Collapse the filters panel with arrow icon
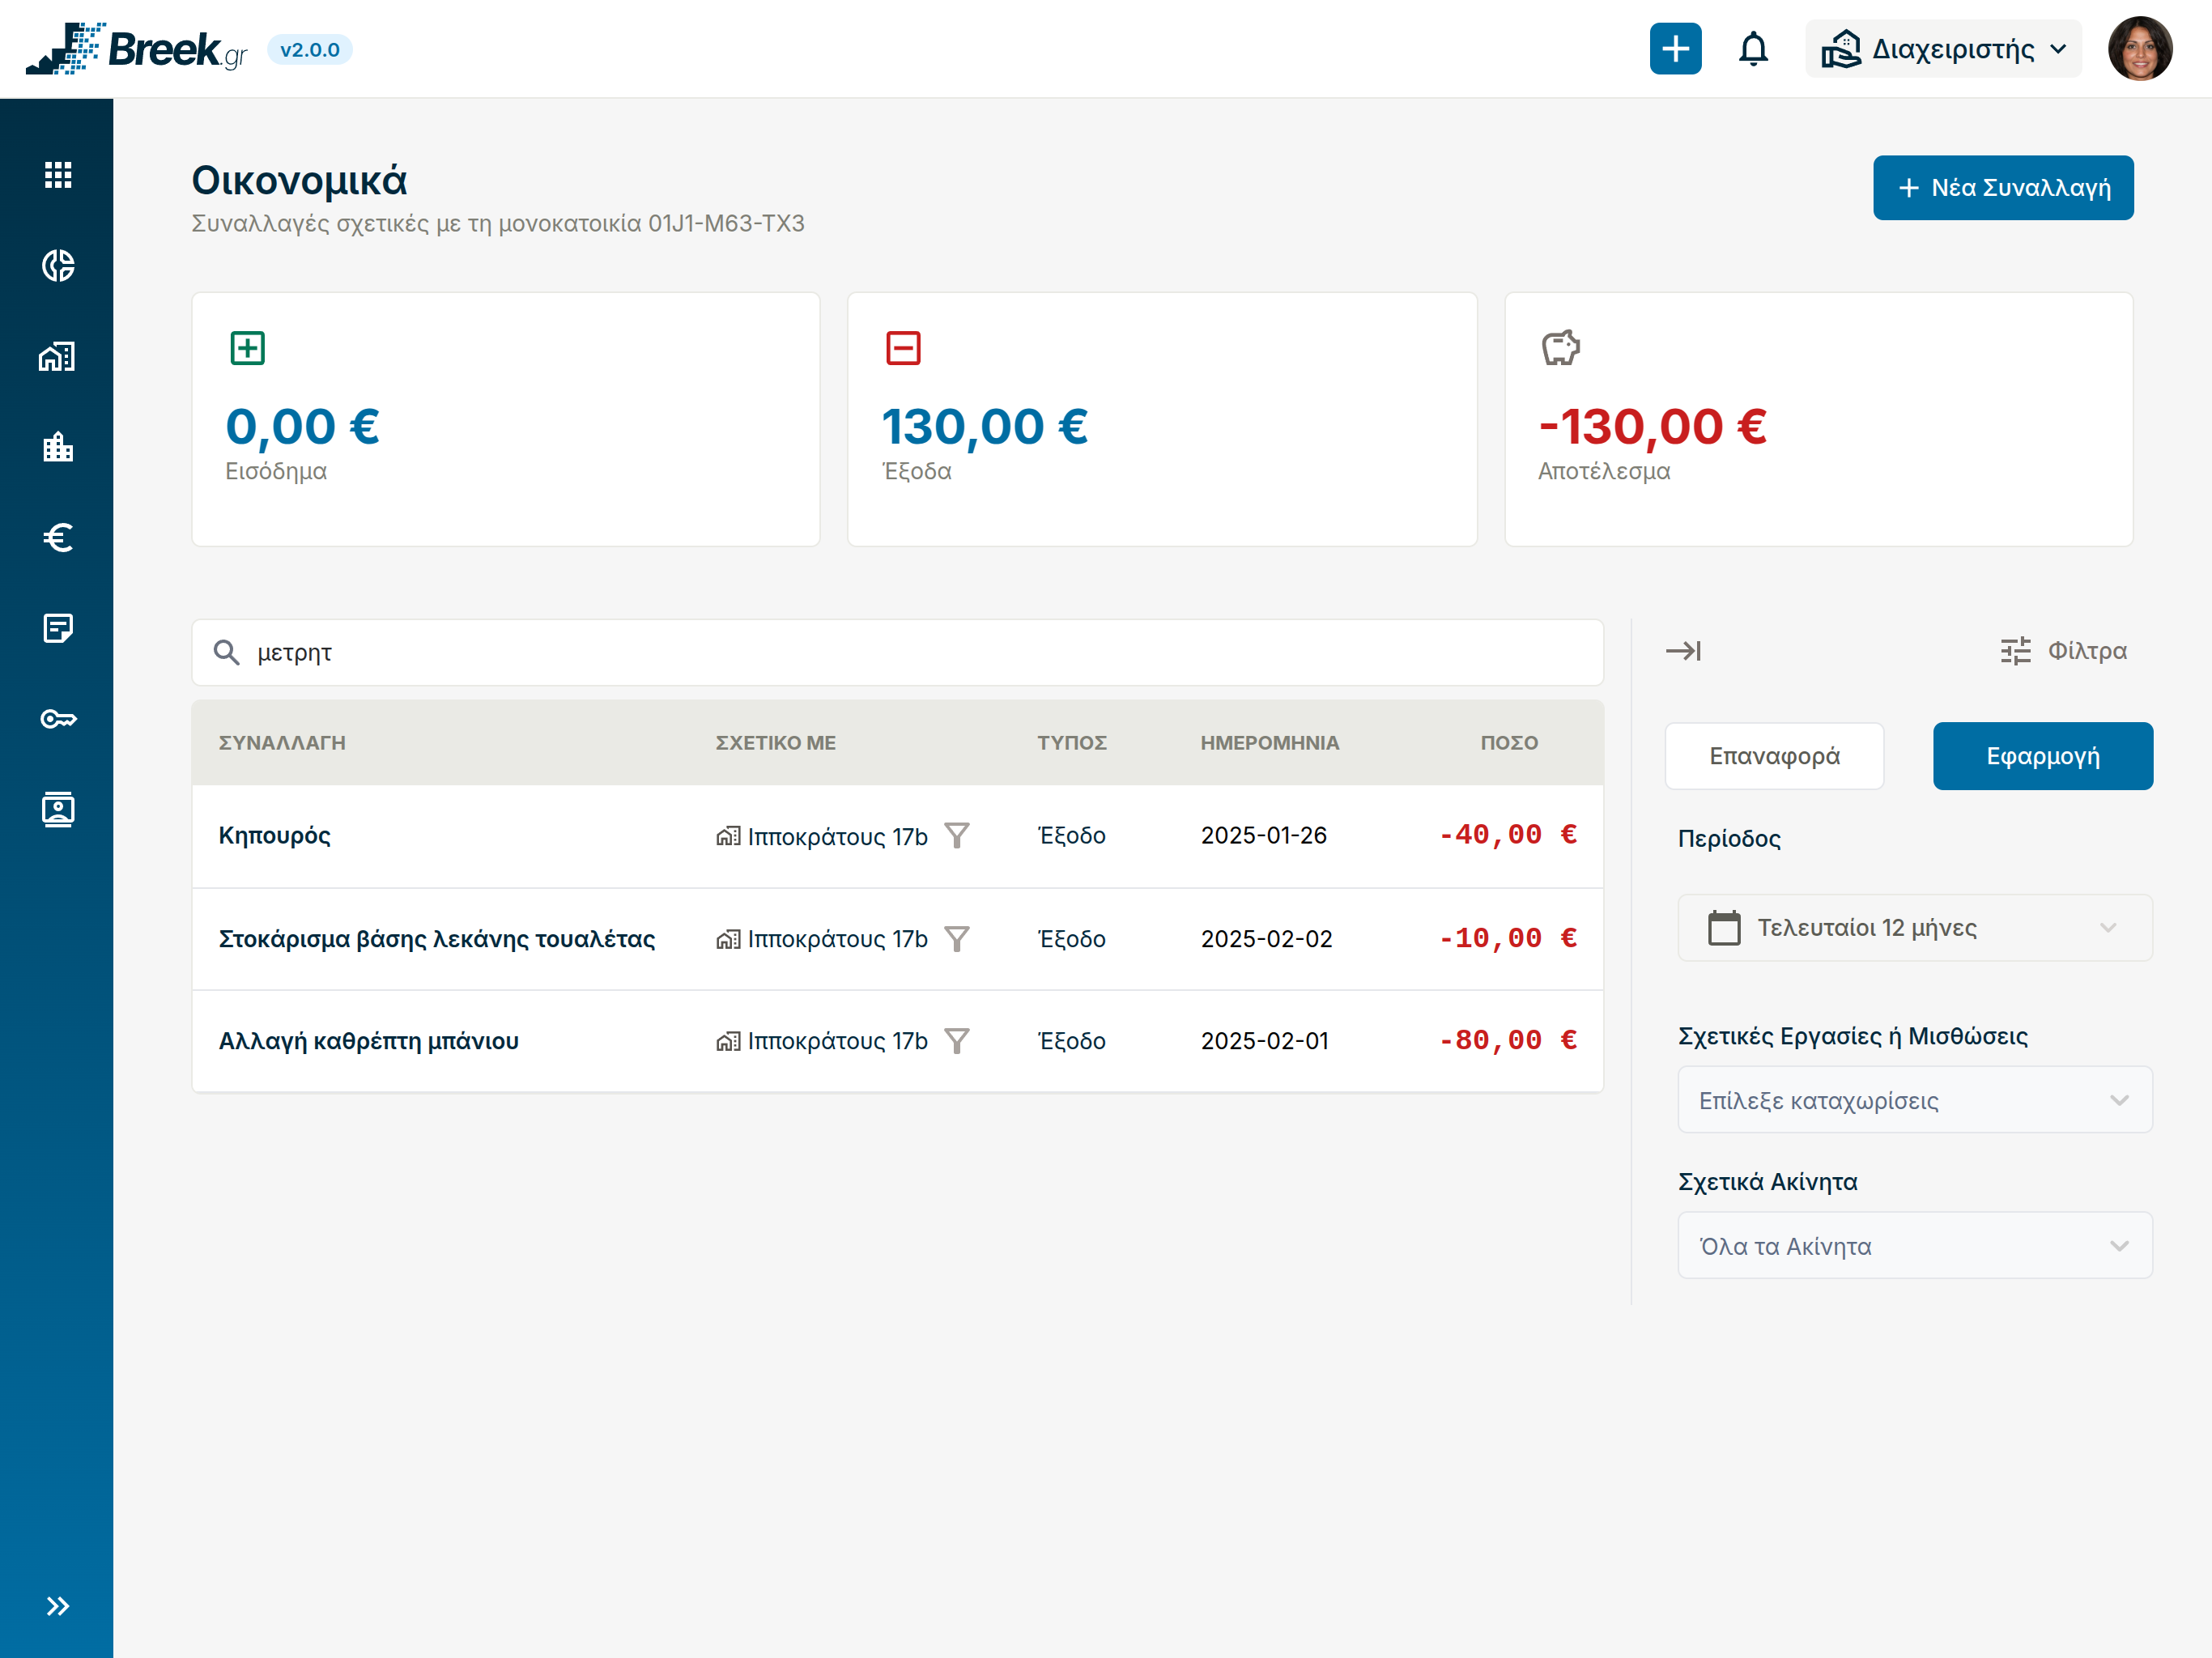Image resolution: width=2212 pixels, height=1658 pixels. [x=1683, y=651]
